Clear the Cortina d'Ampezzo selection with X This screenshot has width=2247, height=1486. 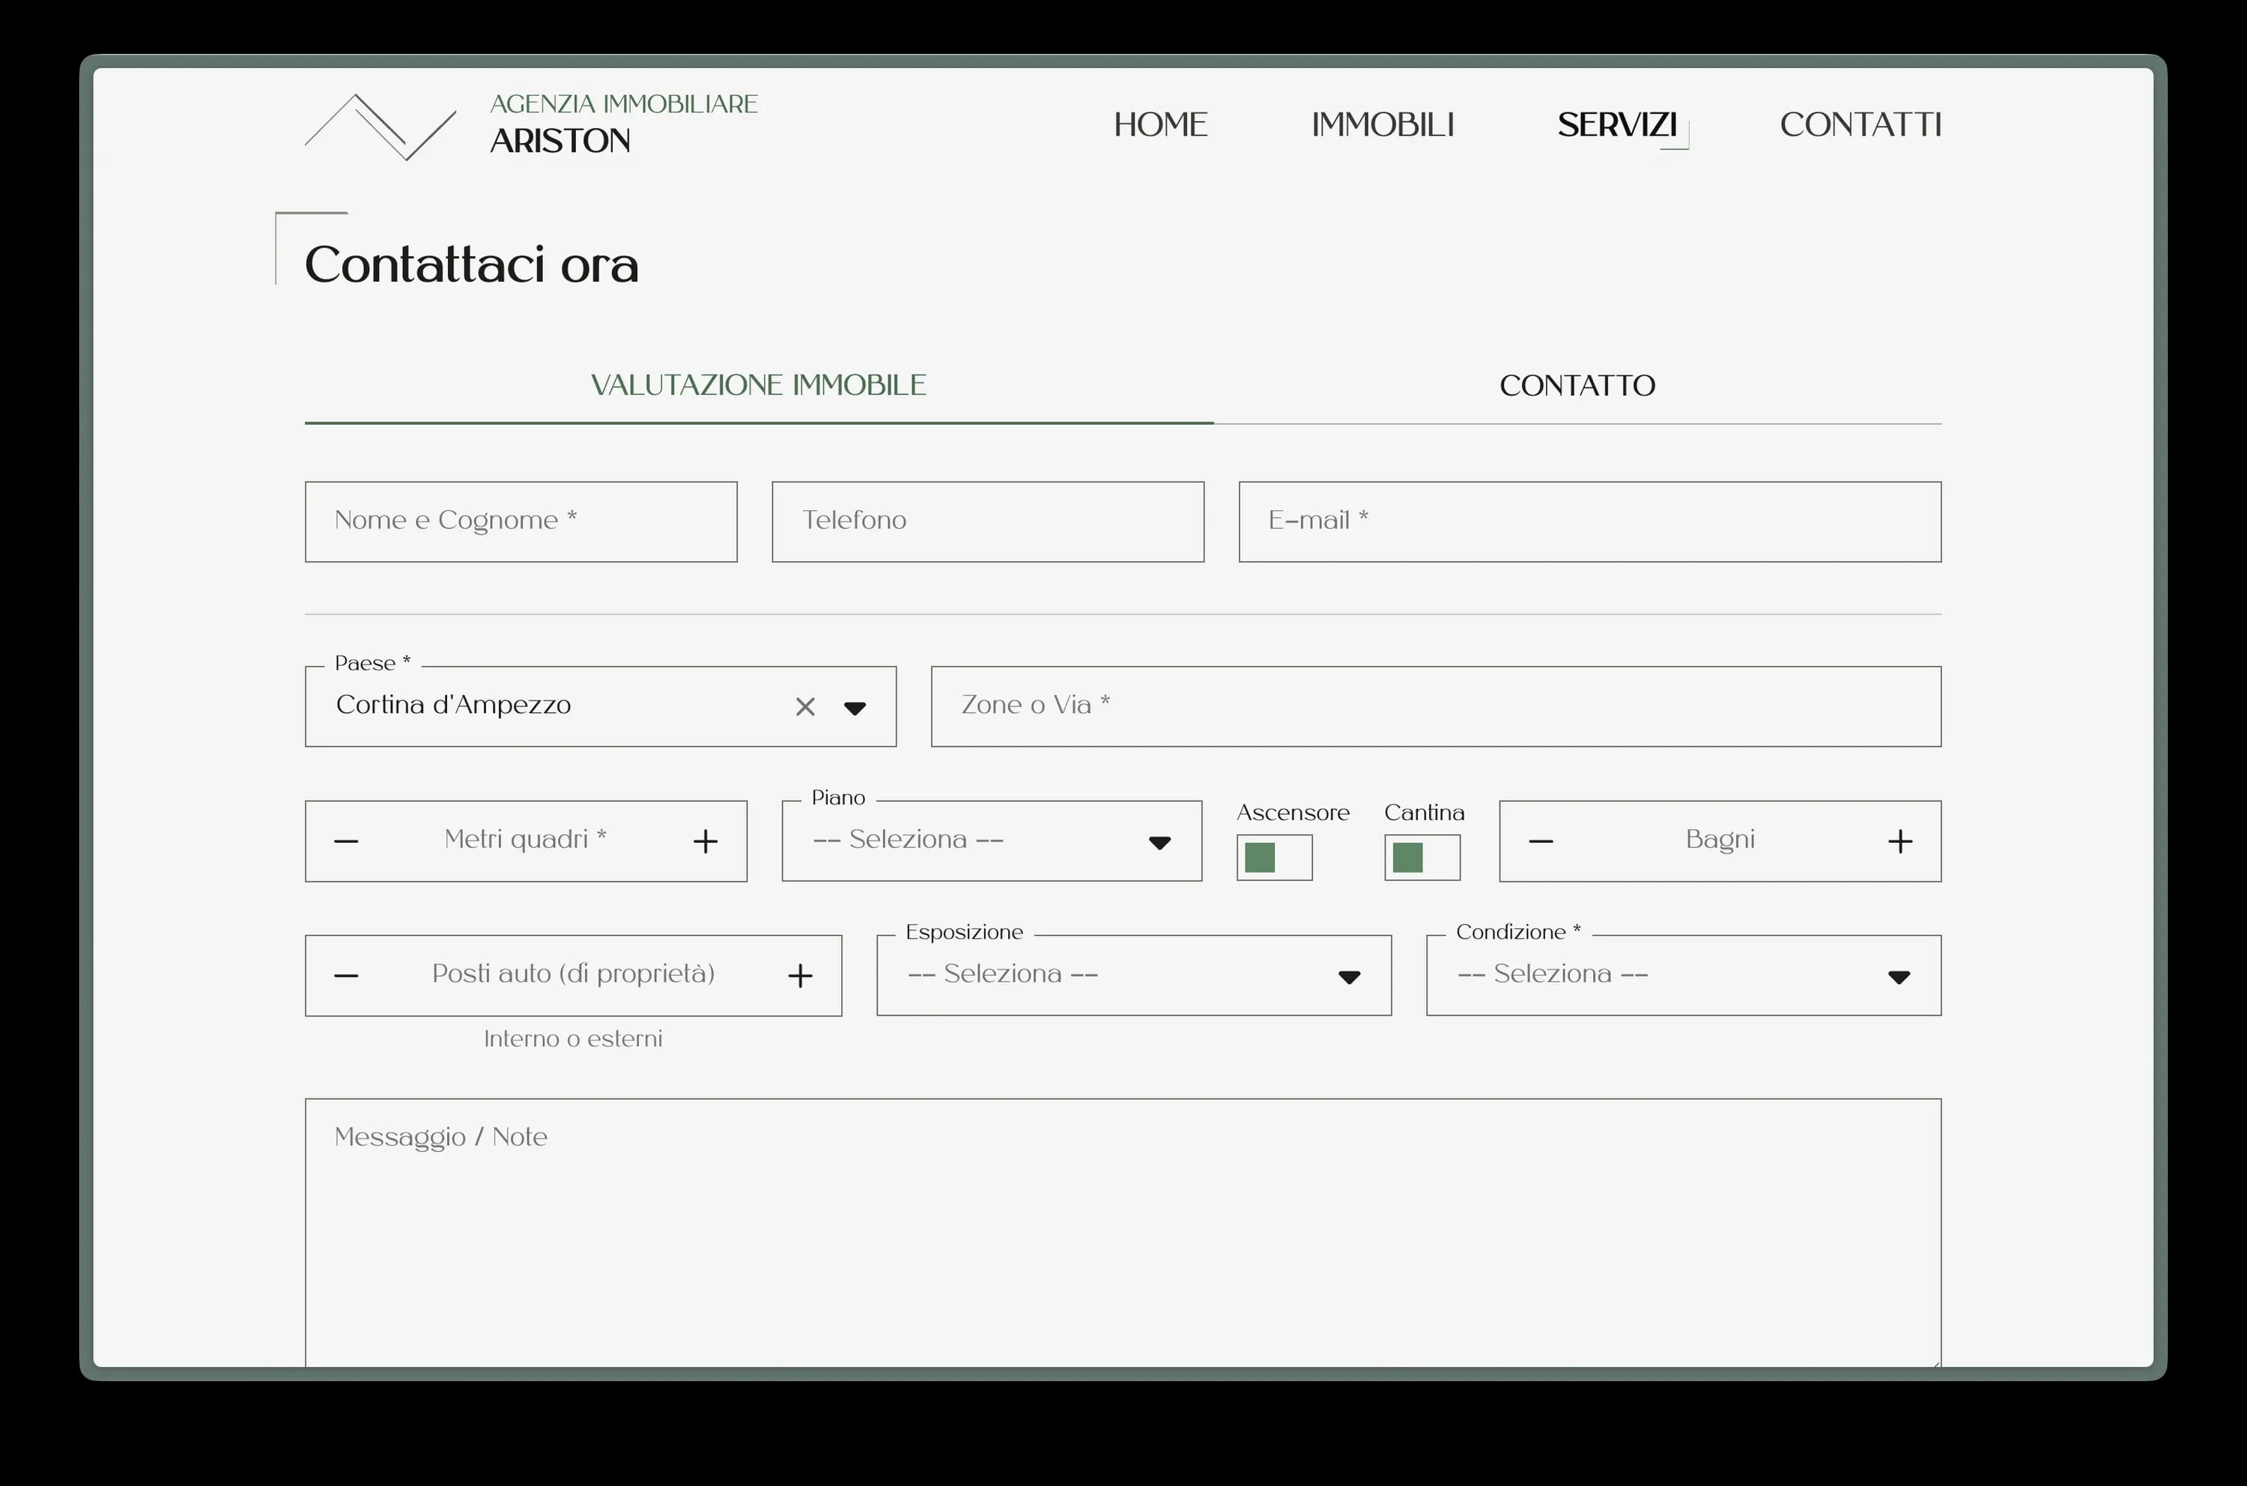coord(804,707)
